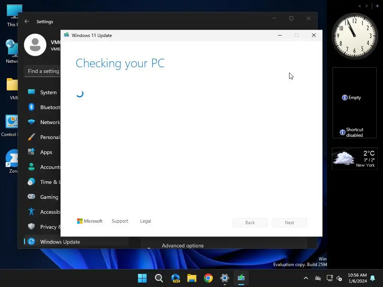Select the Personalization paintbrush icon
The image size is (383, 287).
coord(31,137)
